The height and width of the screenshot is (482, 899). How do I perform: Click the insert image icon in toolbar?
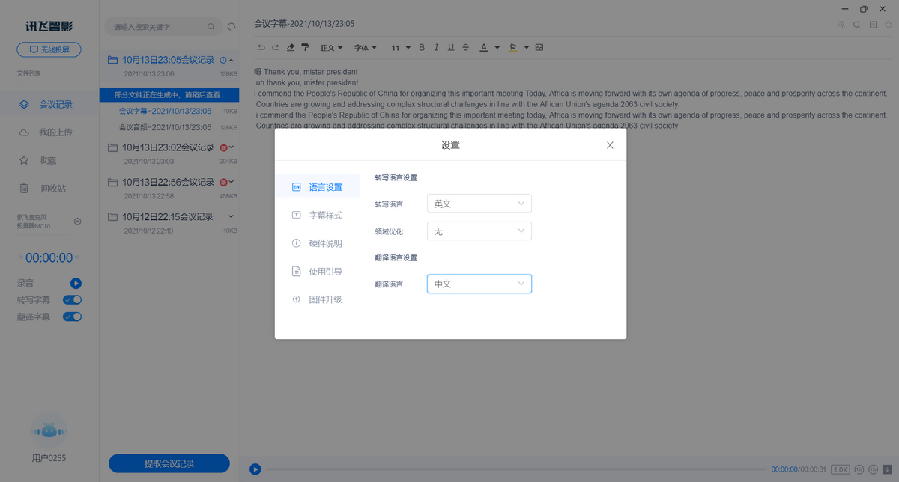[x=539, y=48]
